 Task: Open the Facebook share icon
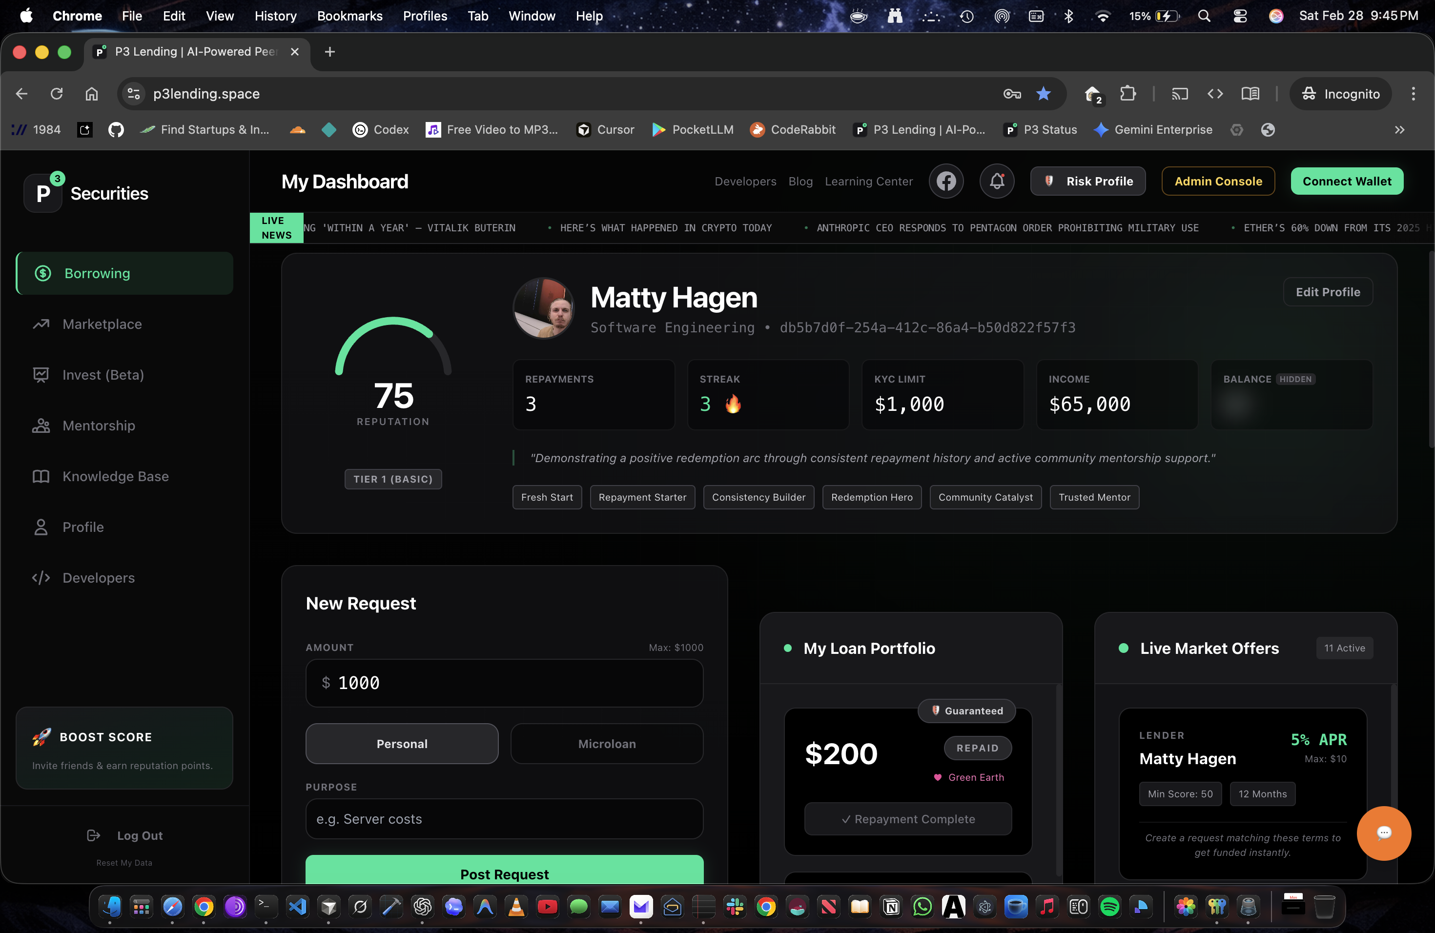pyautogui.click(x=946, y=181)
